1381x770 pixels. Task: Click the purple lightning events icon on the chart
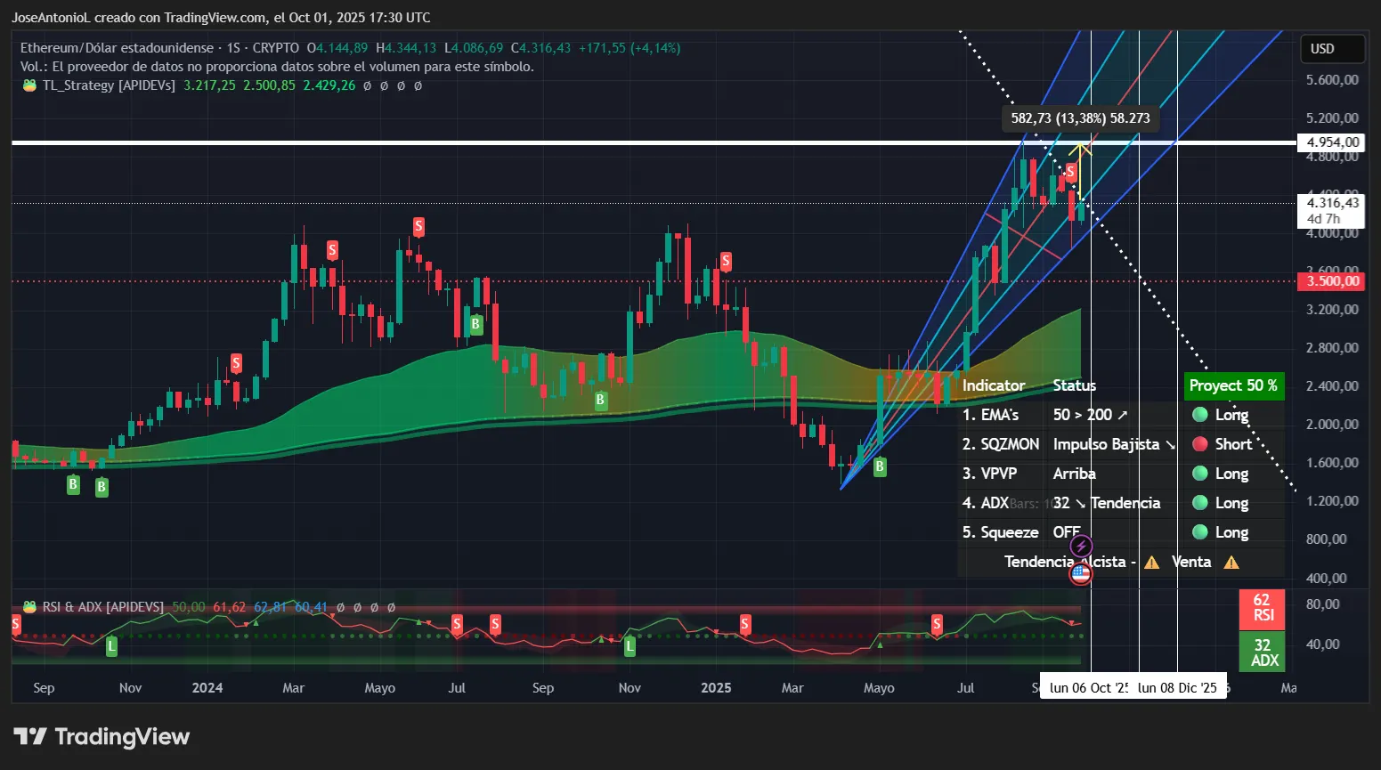[x=1080, y=546]
